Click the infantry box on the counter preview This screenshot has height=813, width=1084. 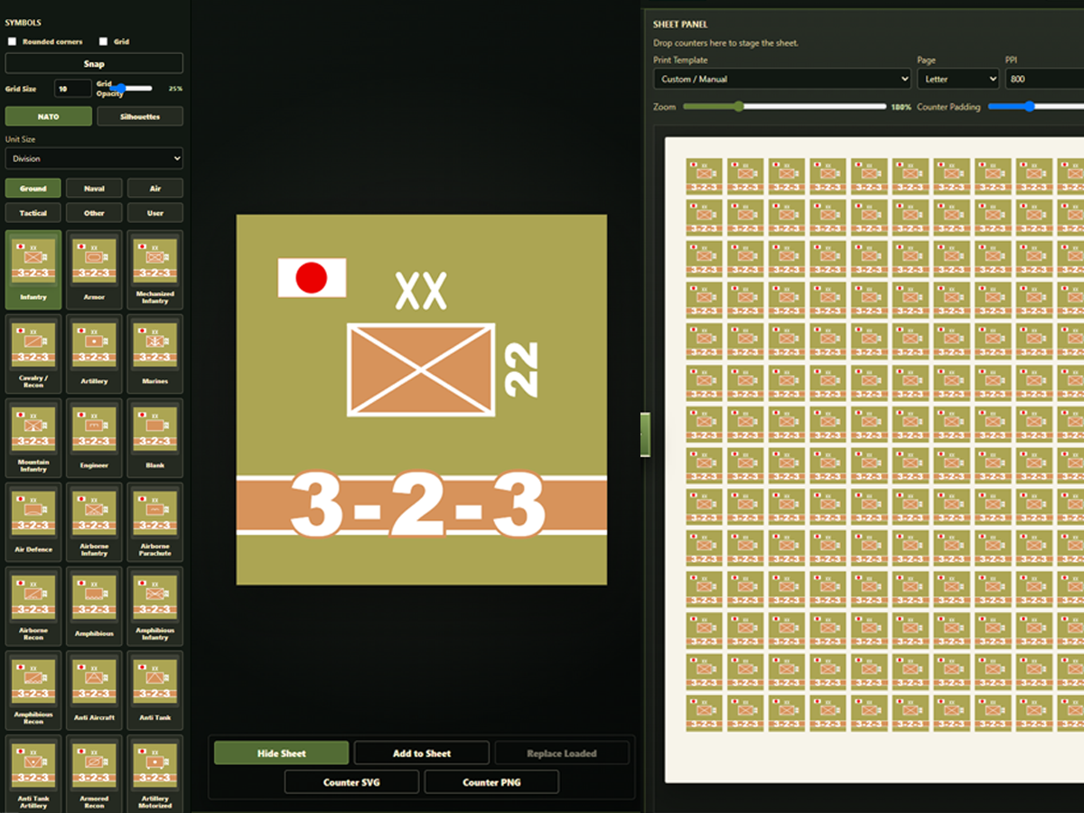point(421,370)
